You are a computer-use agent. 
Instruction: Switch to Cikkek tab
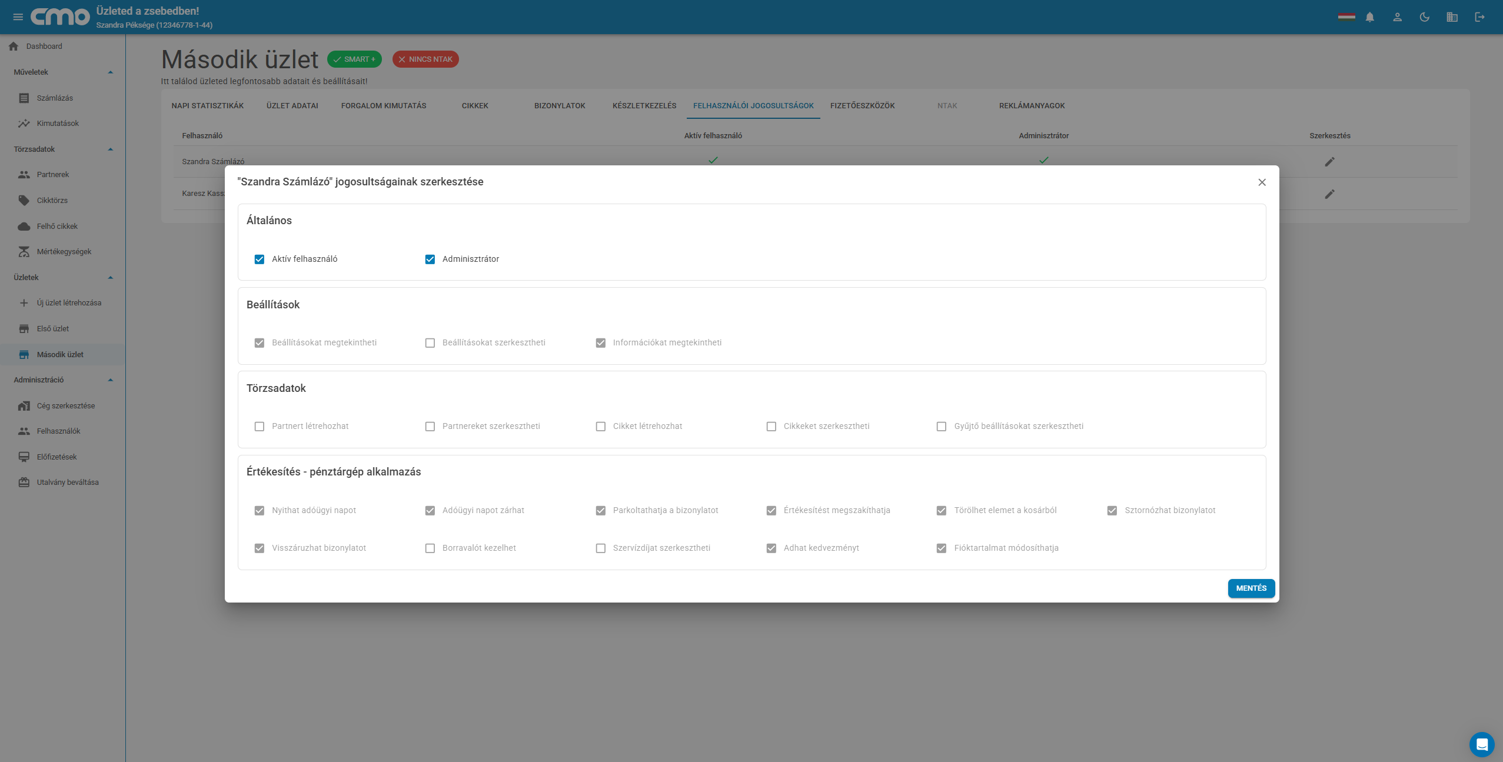[475, 106]
